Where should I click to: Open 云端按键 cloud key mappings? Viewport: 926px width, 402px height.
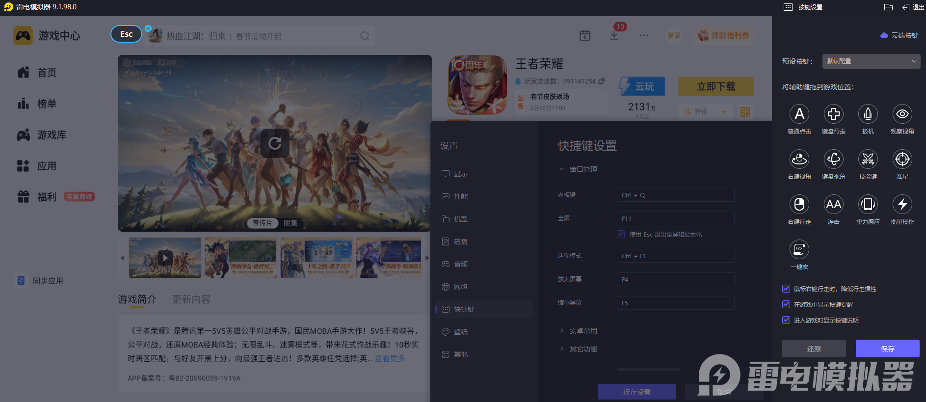click(x=900, y=35)
